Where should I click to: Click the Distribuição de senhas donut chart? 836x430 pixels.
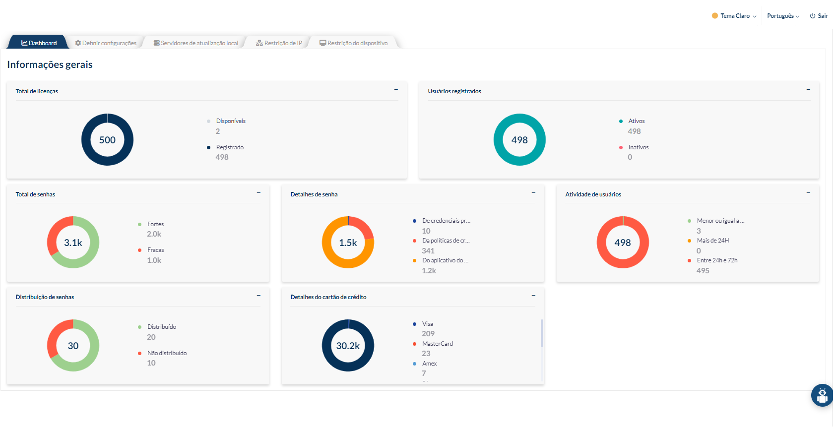click(73, 346)
